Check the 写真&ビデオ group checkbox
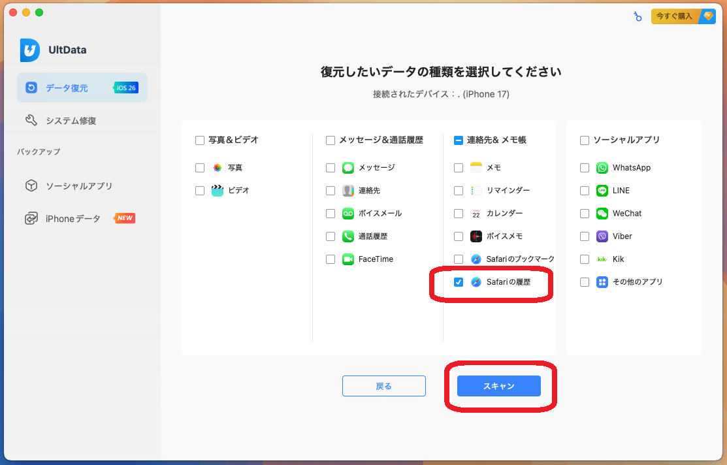The height and width of the screenshot is (465, 727). click(x=200, y=140)
